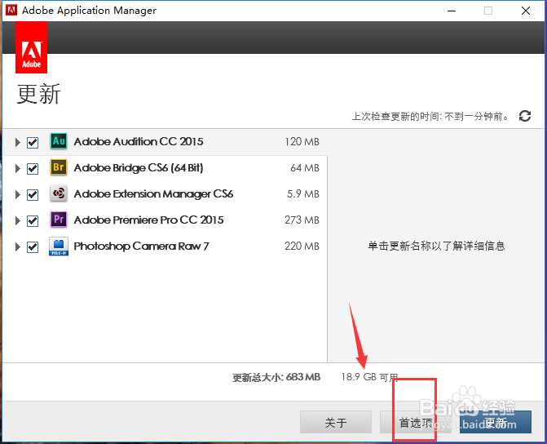Minimize the Adobe Application Manager window
Image resolution: width=547 pixels, height=444 pixels.
tap(452, 11)
